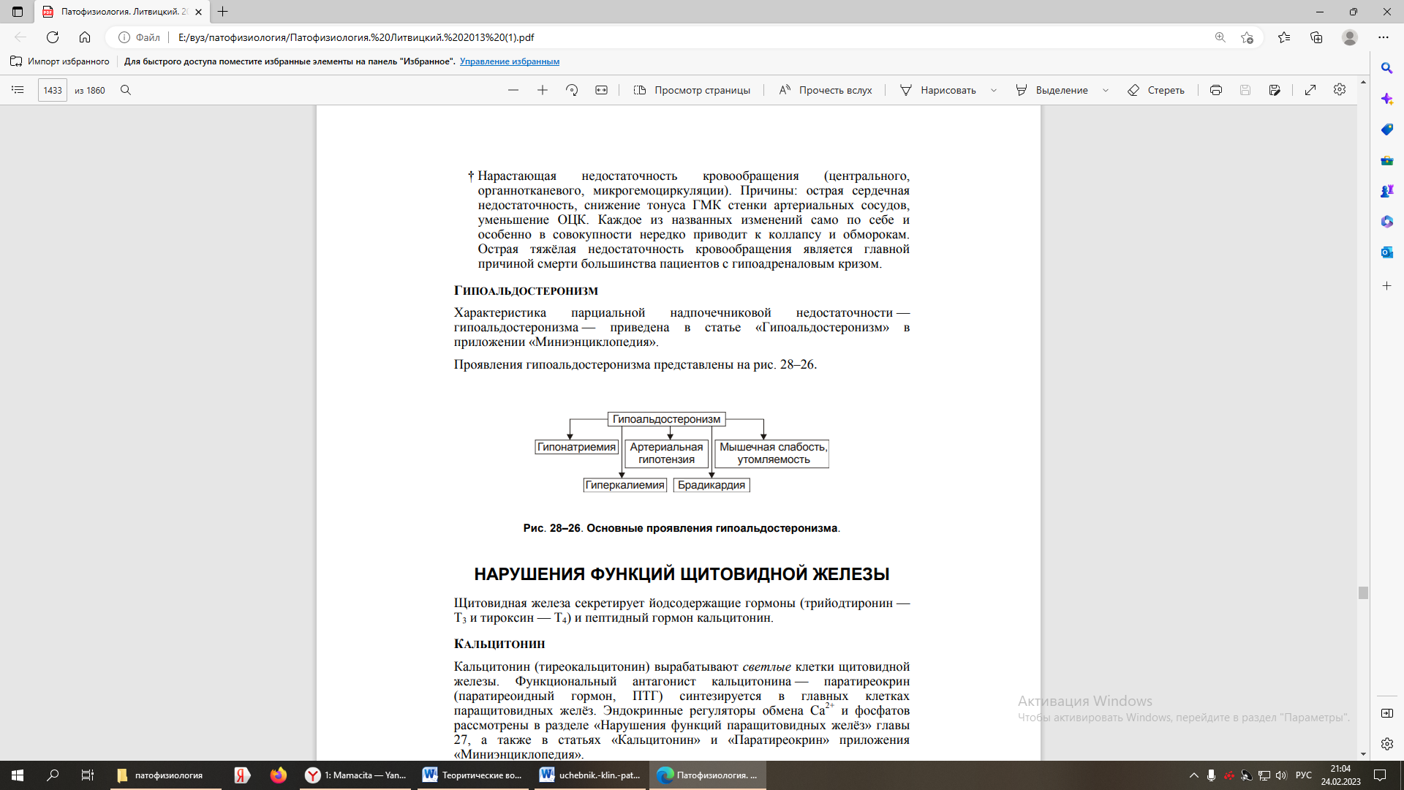Enter full screen mode icon
The image size is (1404, 790).
(1310, 90)
